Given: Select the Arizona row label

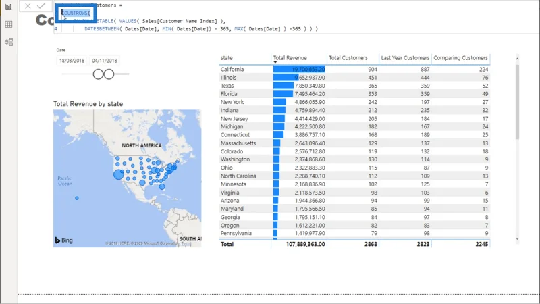Looking at the screenshot, I should (x=230, y=200).
